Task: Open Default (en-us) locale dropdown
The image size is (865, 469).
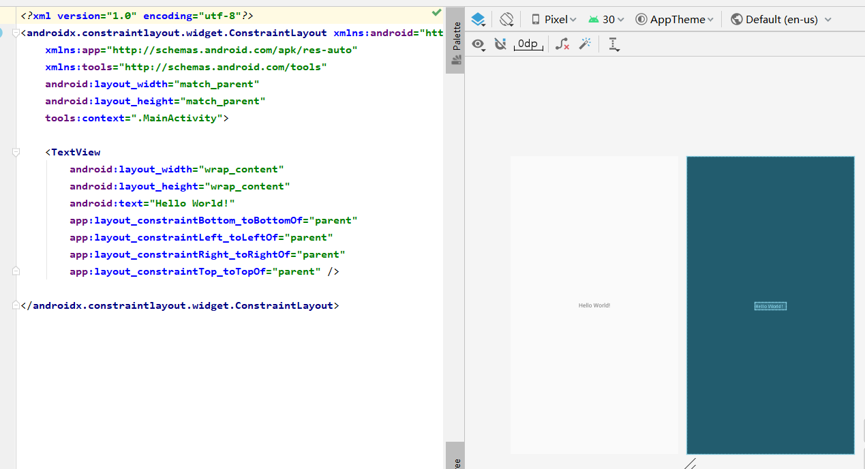Action: [781, 20]
